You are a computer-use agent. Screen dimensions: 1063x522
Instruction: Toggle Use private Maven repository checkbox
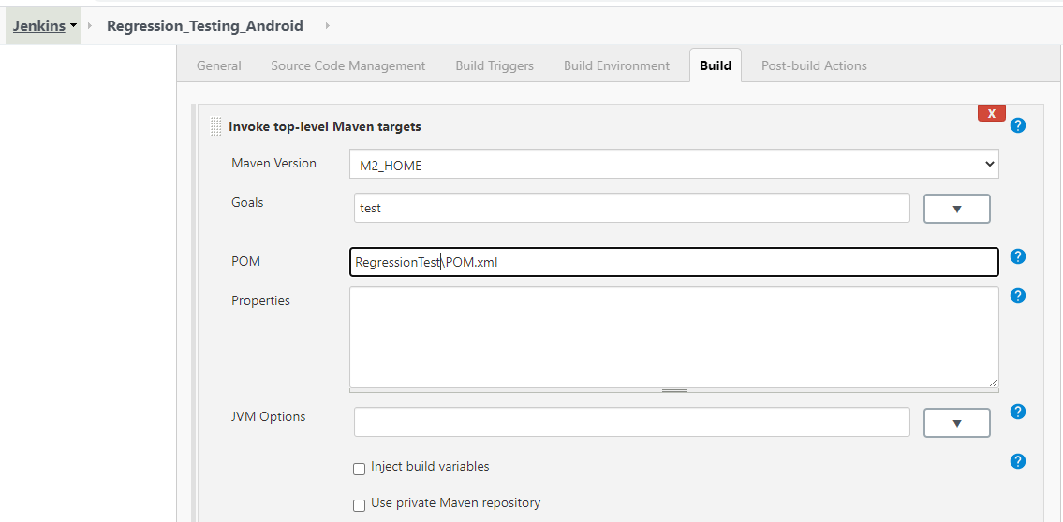click(359, 505)
